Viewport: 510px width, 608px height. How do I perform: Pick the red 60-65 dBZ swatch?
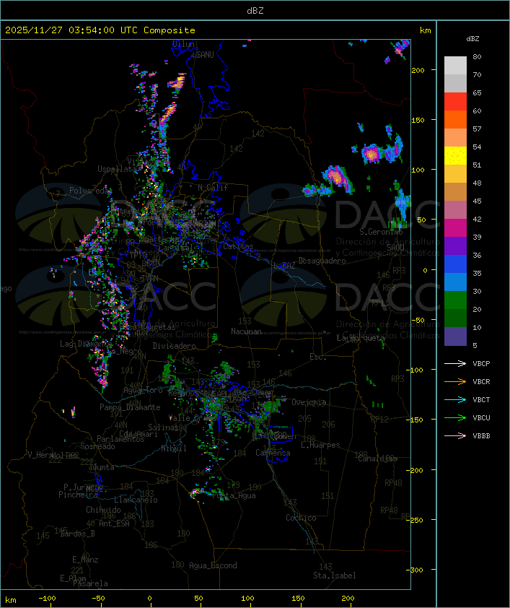pos(455,102)
